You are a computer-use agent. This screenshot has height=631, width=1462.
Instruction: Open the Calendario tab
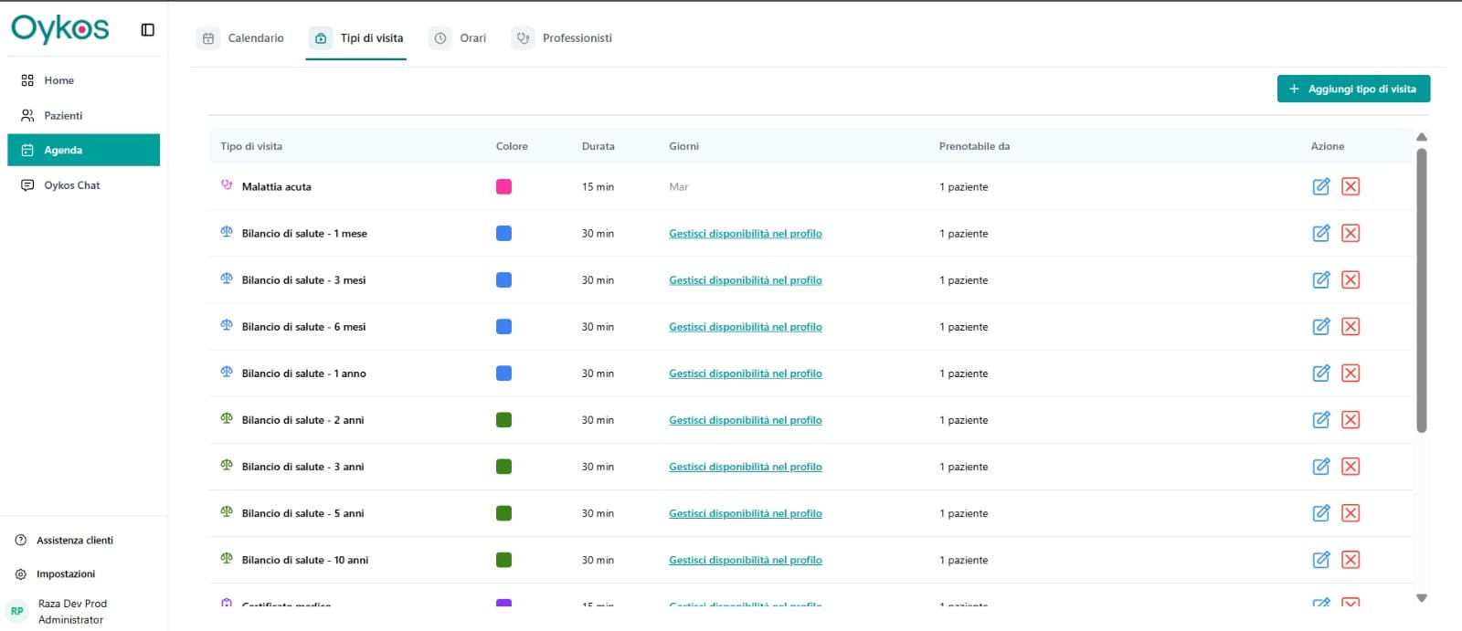(x=242, y=38)
